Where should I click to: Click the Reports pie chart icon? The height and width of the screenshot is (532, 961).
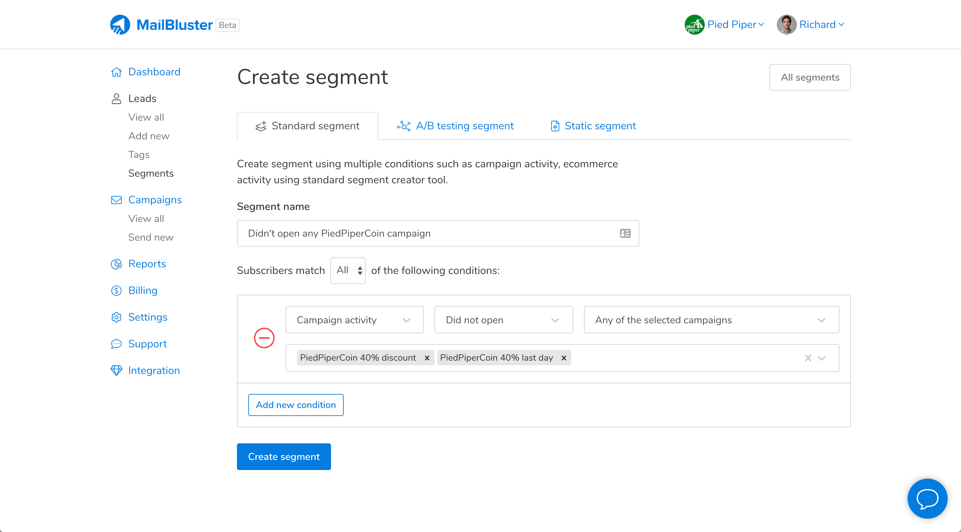pos(116,264)
